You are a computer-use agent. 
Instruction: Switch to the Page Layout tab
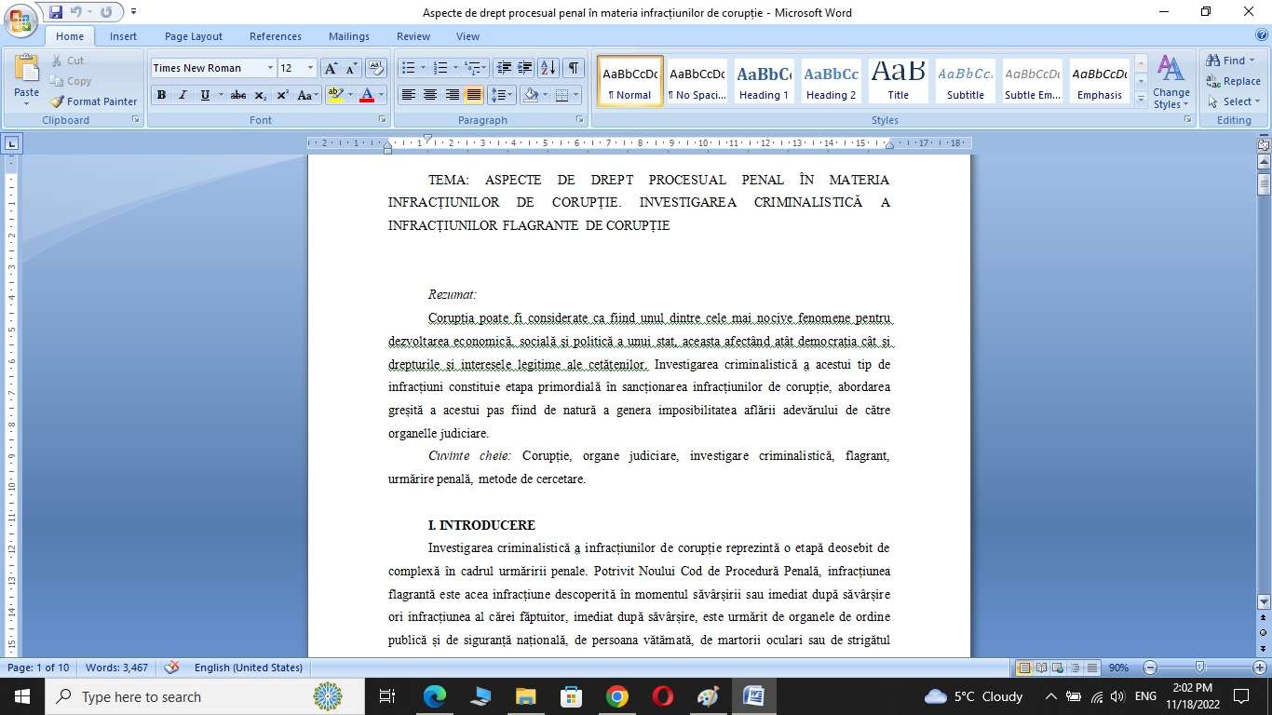(194, 36)
